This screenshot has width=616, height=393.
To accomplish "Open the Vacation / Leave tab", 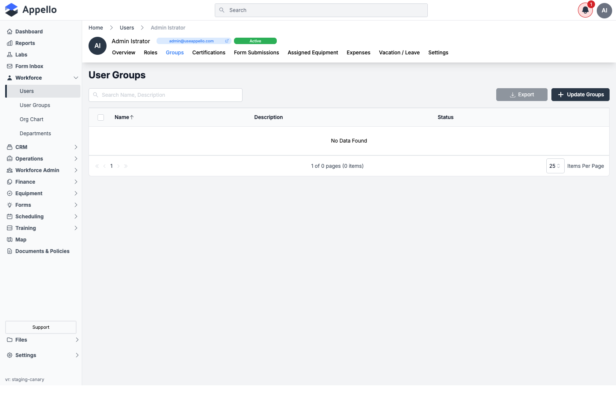I will tap(399, 53).
